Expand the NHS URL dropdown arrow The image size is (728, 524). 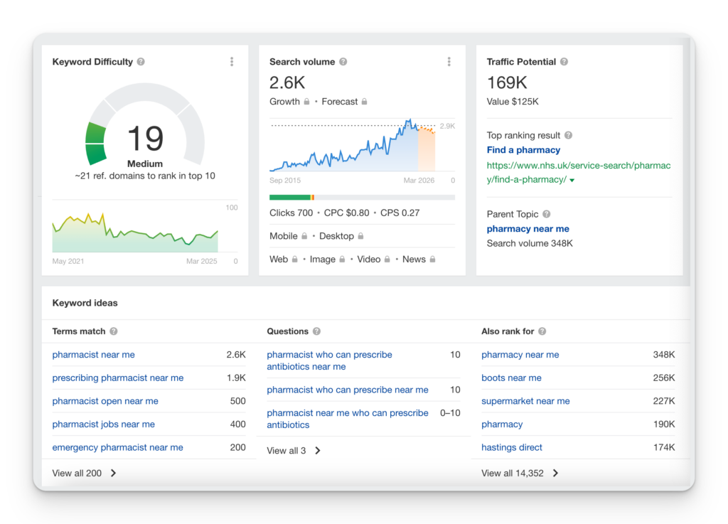[572, 180]
